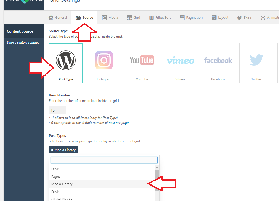Screen dimensions: 279x201
Task: Click the Item Number input field
Action: pos(58,110)
